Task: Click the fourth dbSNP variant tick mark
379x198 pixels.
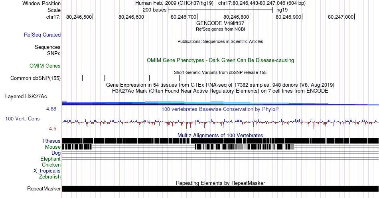Action: [x=173, y=78]
